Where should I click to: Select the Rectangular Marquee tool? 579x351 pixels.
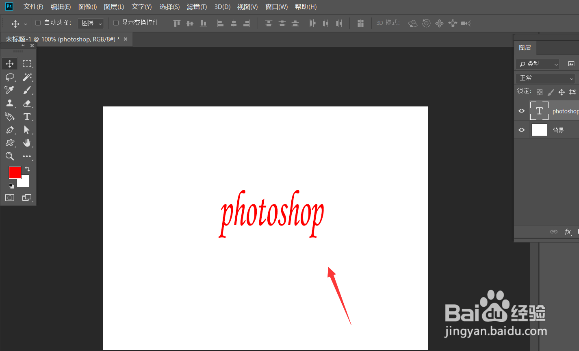click(x=27, y=64)
